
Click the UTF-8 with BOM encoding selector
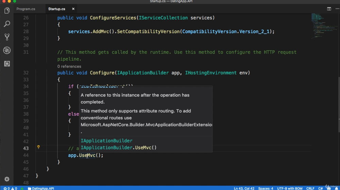point(289,188)
